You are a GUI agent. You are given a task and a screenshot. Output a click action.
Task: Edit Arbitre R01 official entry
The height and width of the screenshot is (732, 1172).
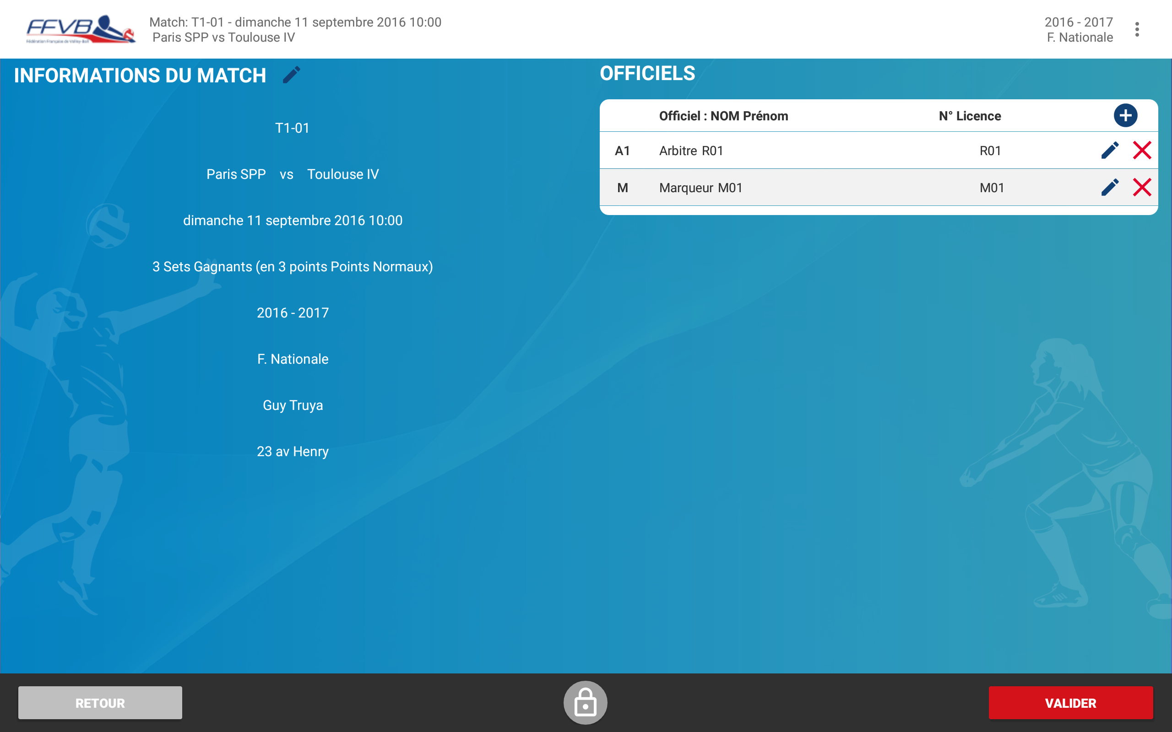[1110, 151]
